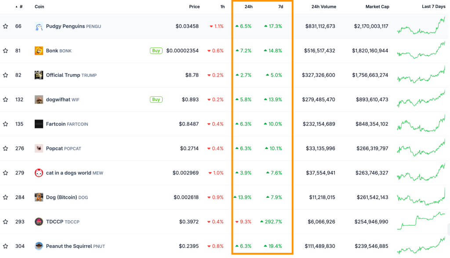
Task: Click the Pudgy Penguins market cap $2,170,003,117
Action: pyautogui.click(x=371, y=26)
